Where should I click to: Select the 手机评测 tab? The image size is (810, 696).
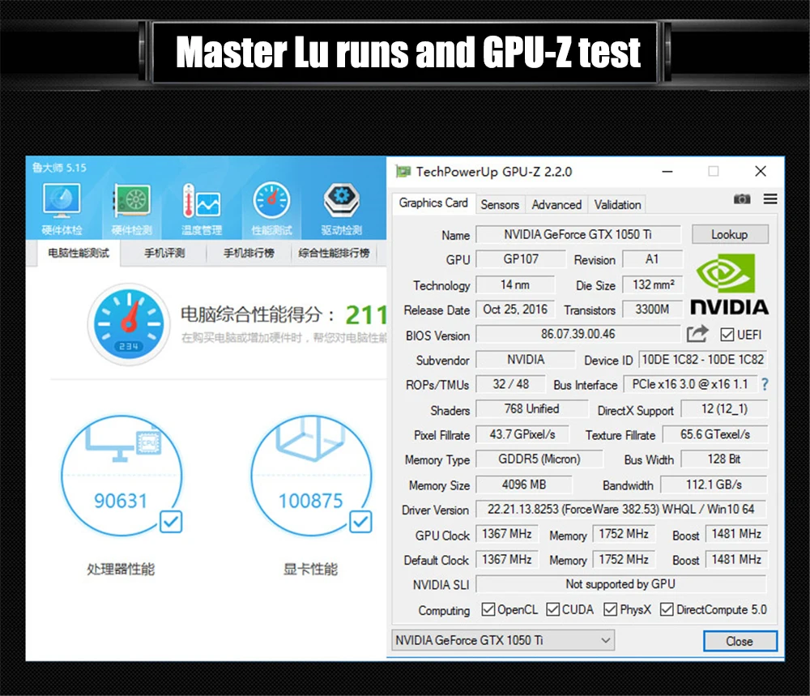(164, 253)
